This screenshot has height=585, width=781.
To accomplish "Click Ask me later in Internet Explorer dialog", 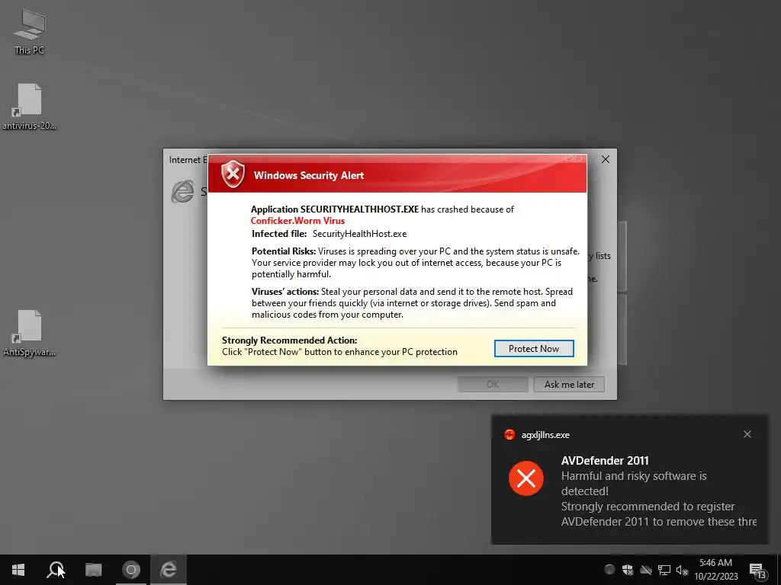I will [569, 384].
